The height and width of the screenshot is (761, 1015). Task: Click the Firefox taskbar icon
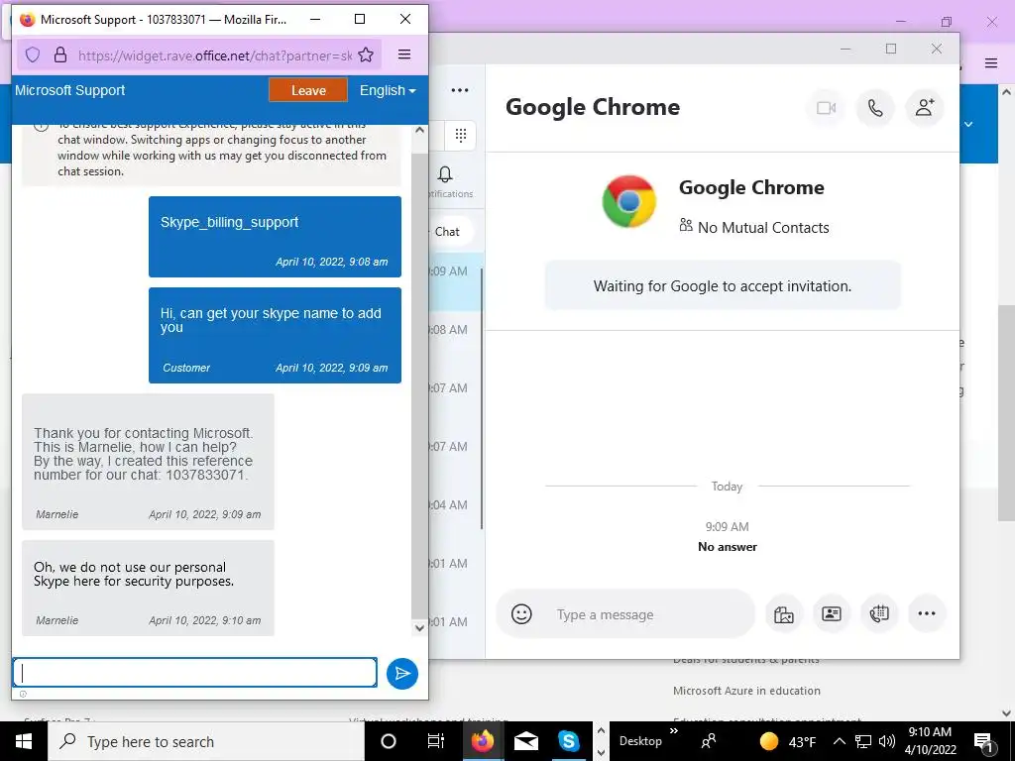[483, 741]
